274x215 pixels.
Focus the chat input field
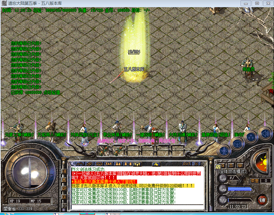click(138, 207)
